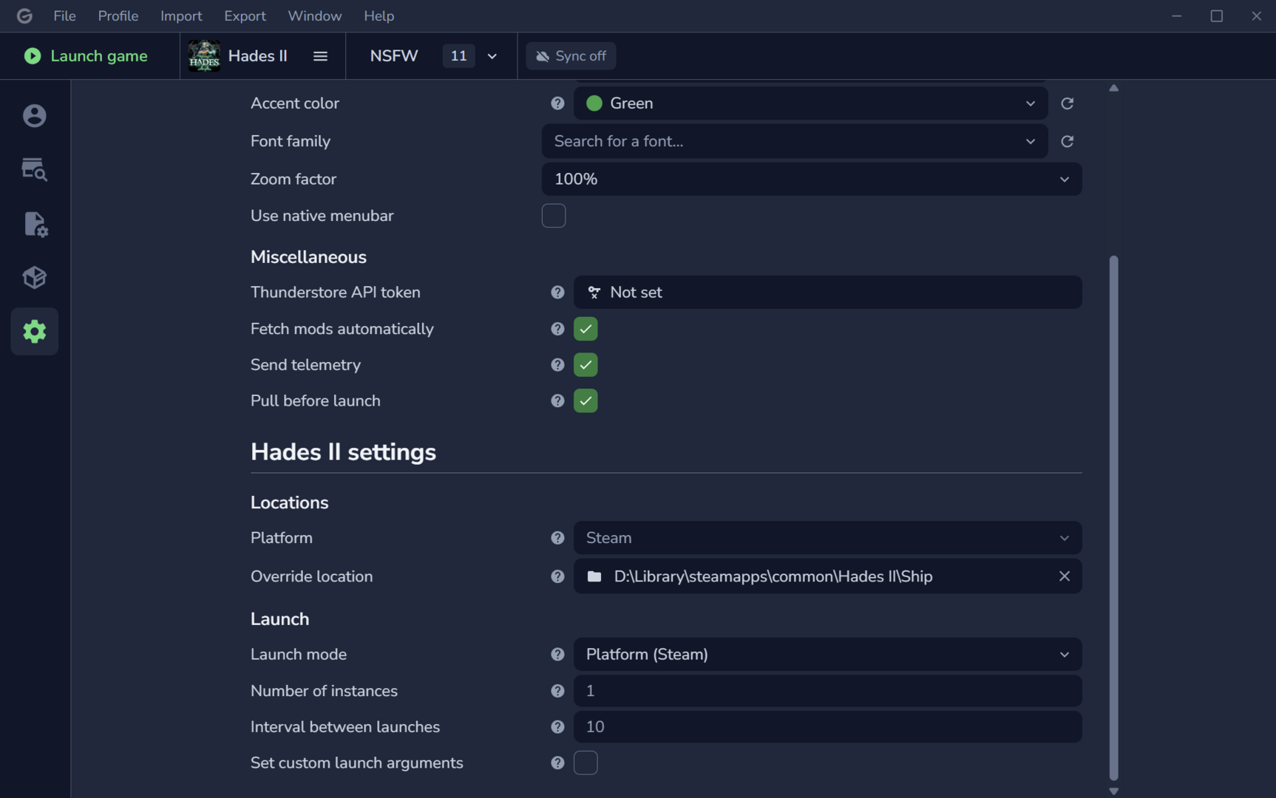
Task: Open the Hades II game menu icon
Action: point(320,56)
